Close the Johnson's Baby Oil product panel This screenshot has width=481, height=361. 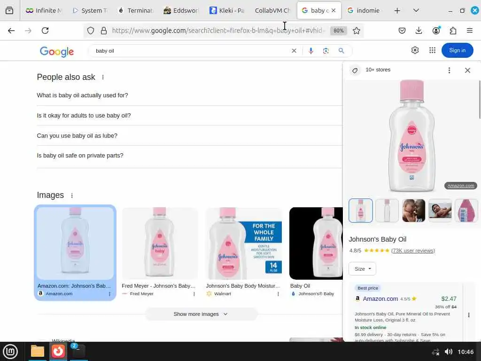[467, 71]
